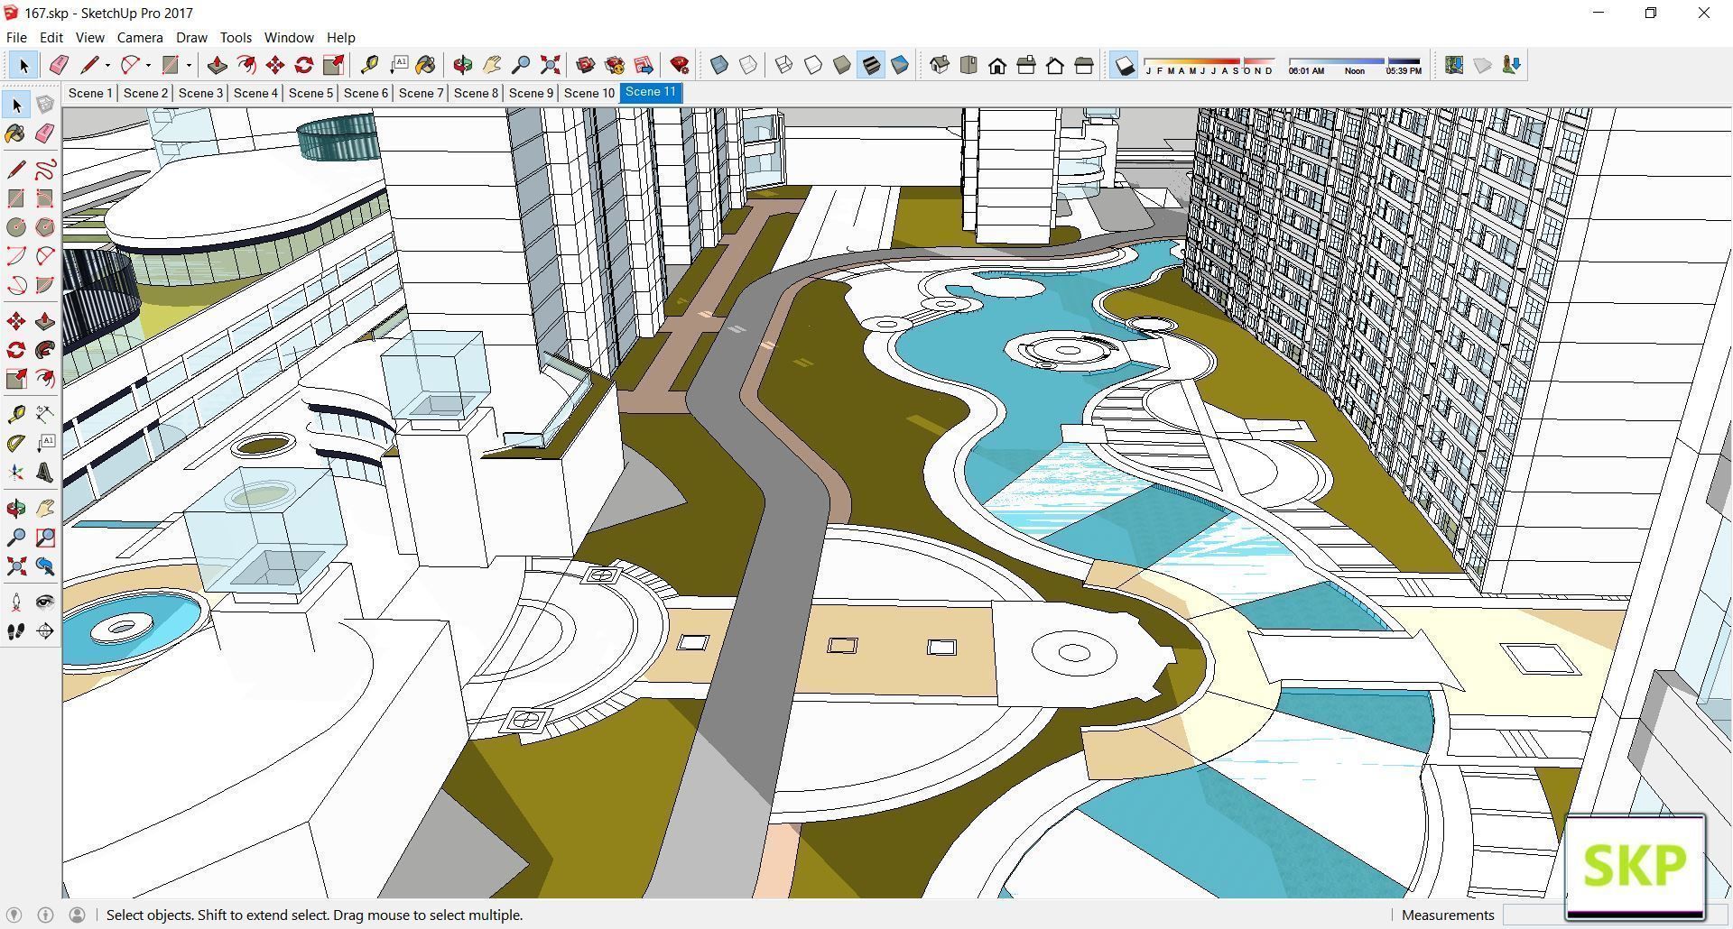Select the Circle tool
Screen dimensions: 1733x929
coord(16,227)
